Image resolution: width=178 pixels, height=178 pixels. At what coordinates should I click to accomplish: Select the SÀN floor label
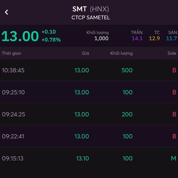173,32
